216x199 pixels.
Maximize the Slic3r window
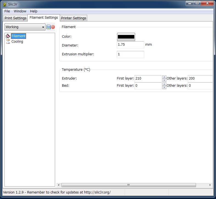coord(197,3)
